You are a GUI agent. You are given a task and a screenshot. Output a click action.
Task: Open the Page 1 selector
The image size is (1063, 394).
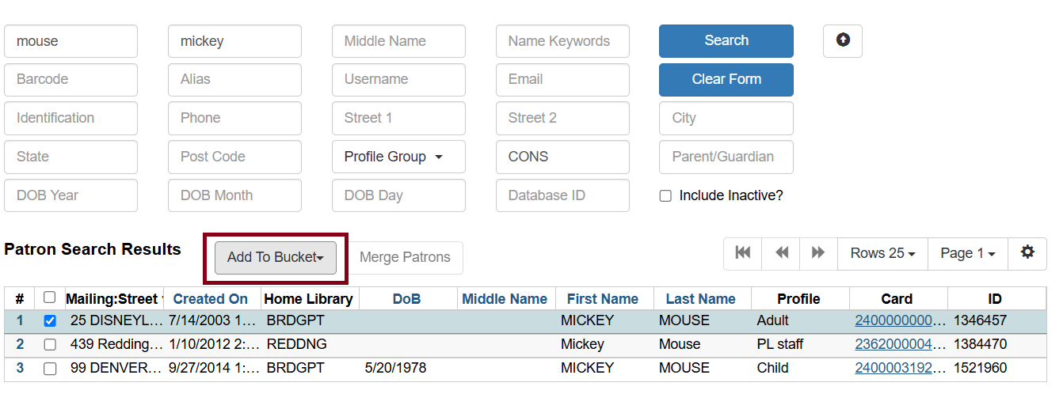(967, 253)
